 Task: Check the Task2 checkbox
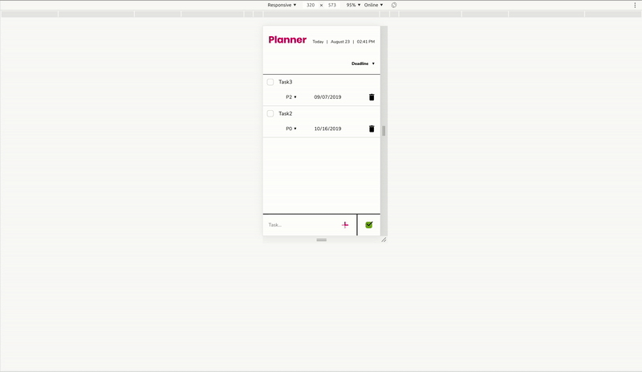(x=270, y=113)
